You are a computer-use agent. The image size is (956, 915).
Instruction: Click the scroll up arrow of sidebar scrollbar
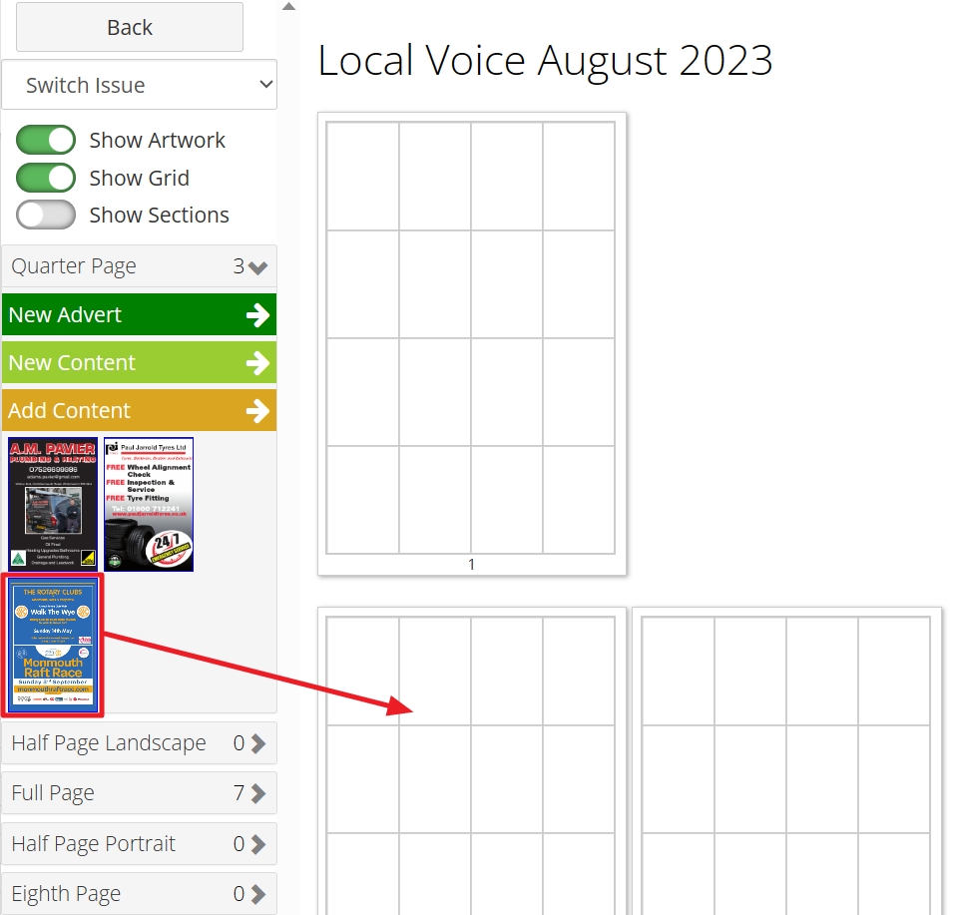coord(289,7)
